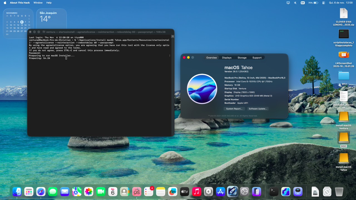Click Processor Intel Core i5-10310U line
356x200 pixels.
coord(248,81)
